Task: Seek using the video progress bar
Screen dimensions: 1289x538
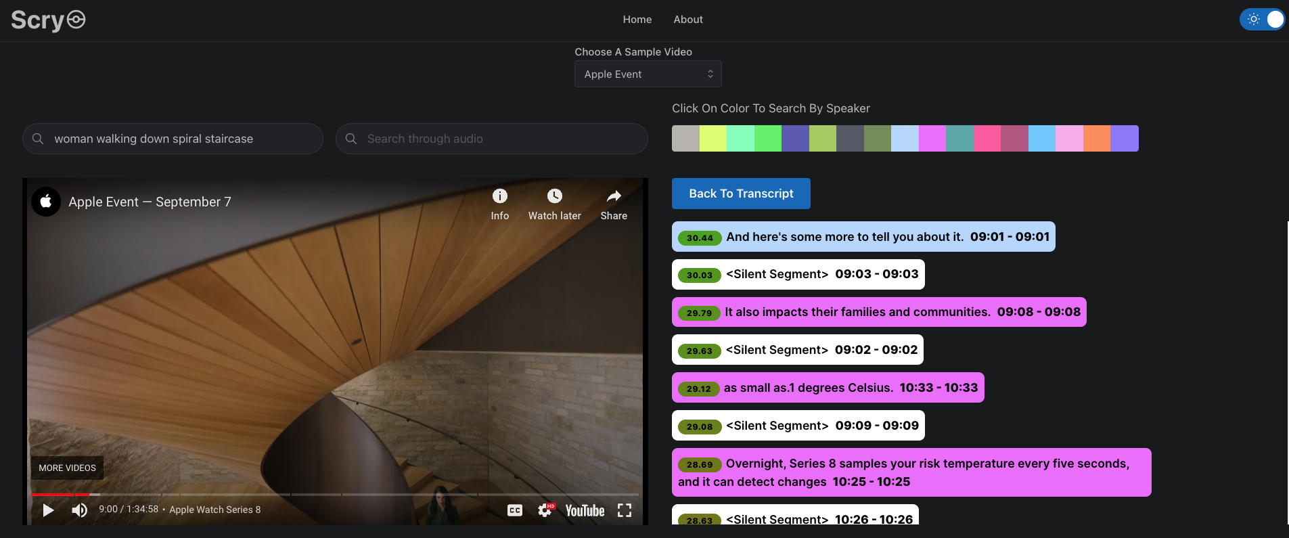Action: tap(335, 495)
